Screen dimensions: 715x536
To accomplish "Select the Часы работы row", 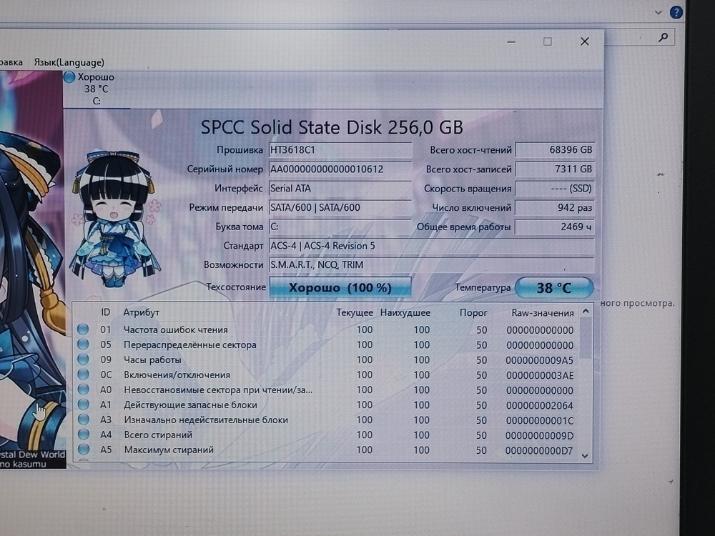I will 326,359.
